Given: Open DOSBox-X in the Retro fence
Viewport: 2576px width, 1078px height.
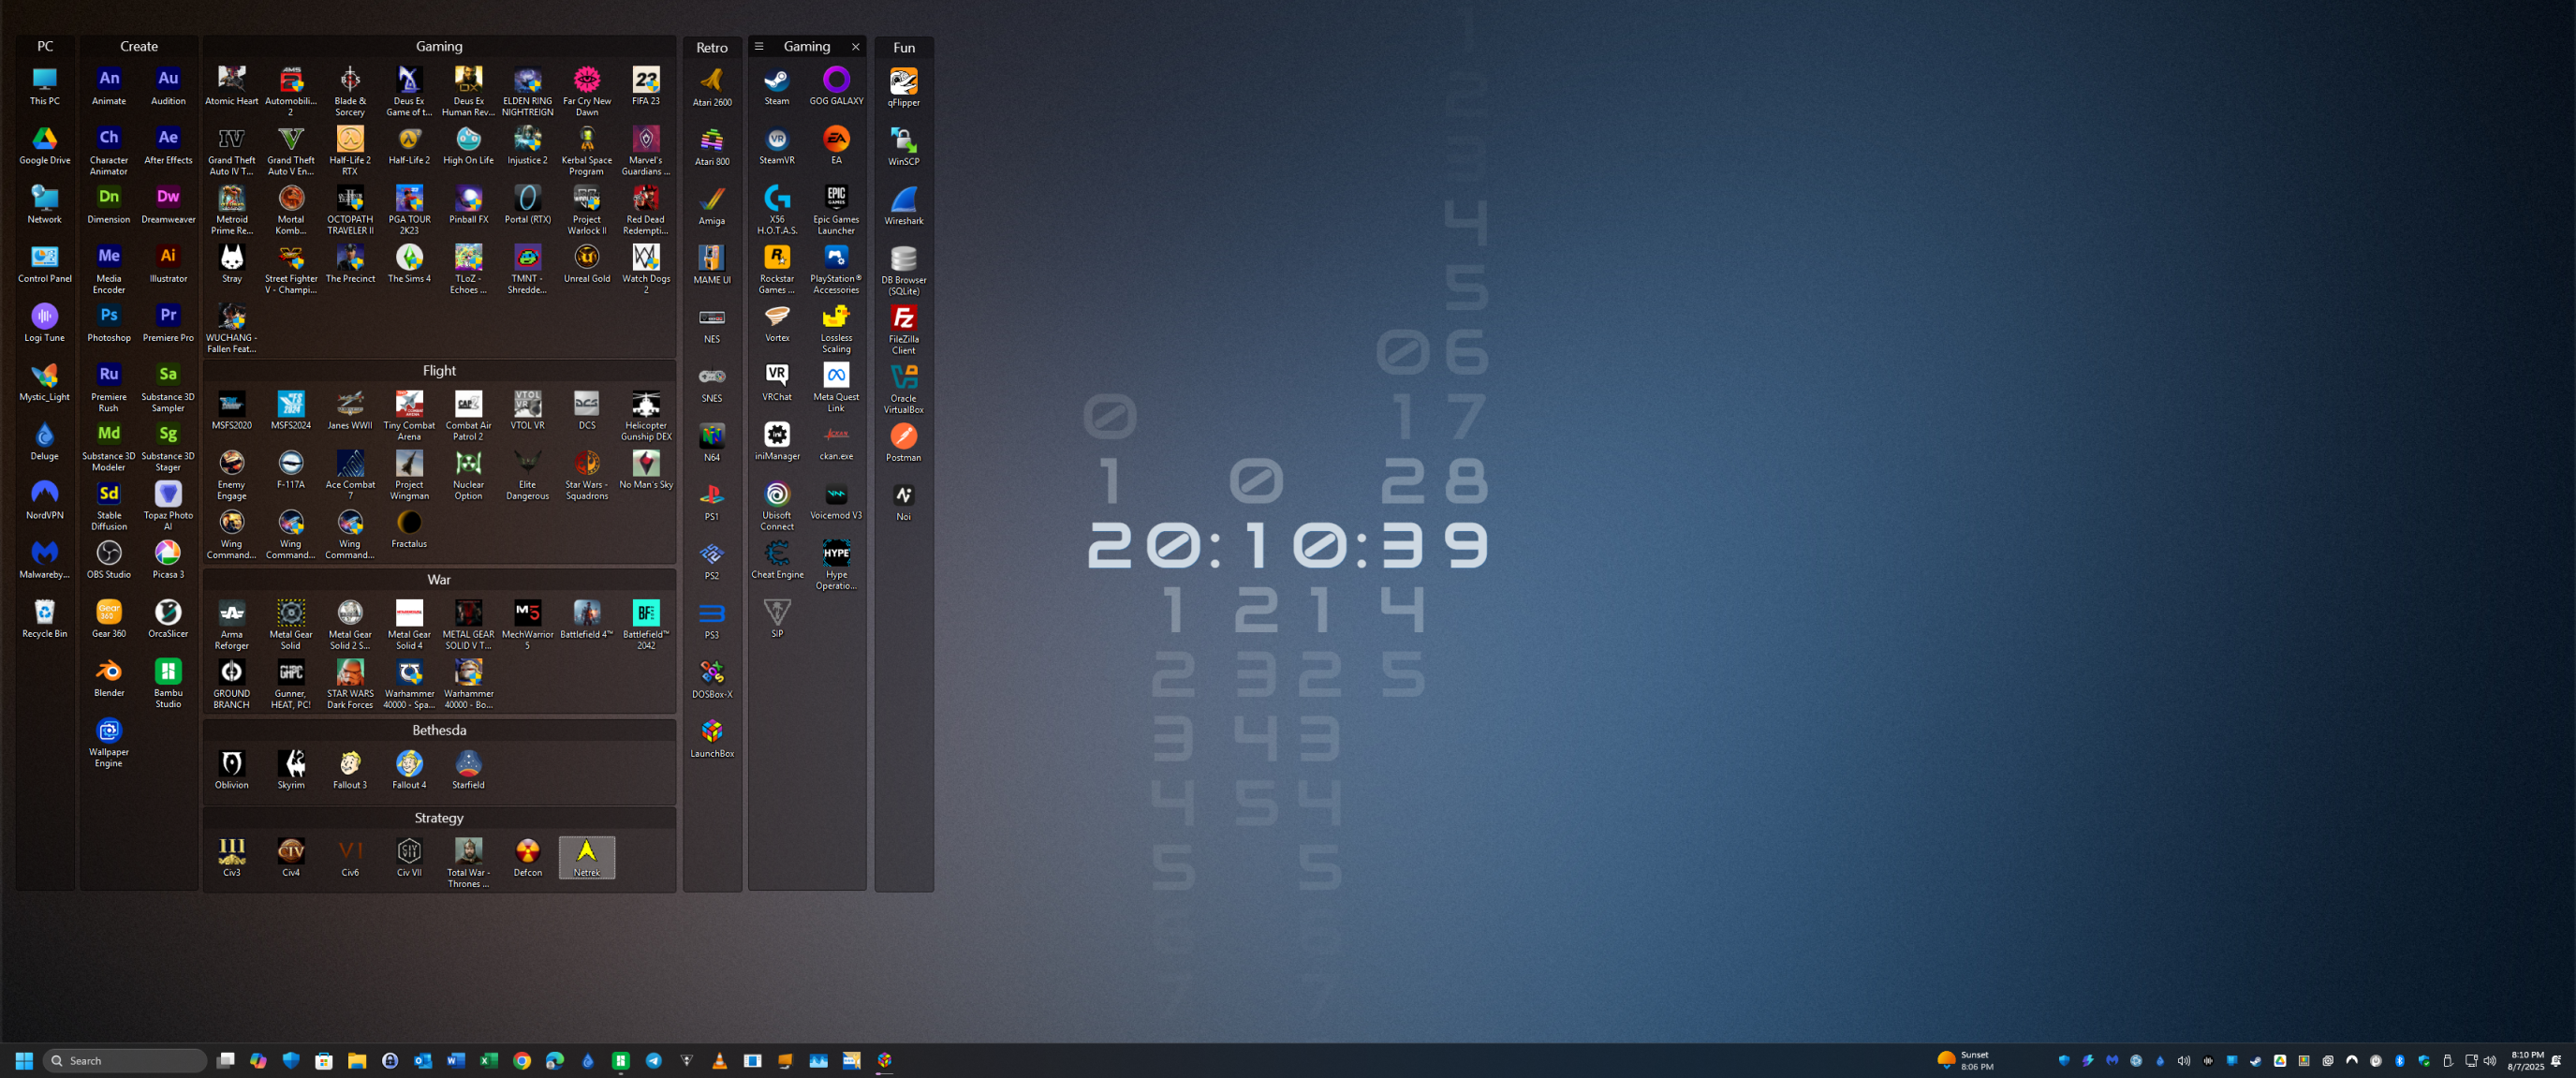Looking at the screenshot, I should (x=712, y=679).
